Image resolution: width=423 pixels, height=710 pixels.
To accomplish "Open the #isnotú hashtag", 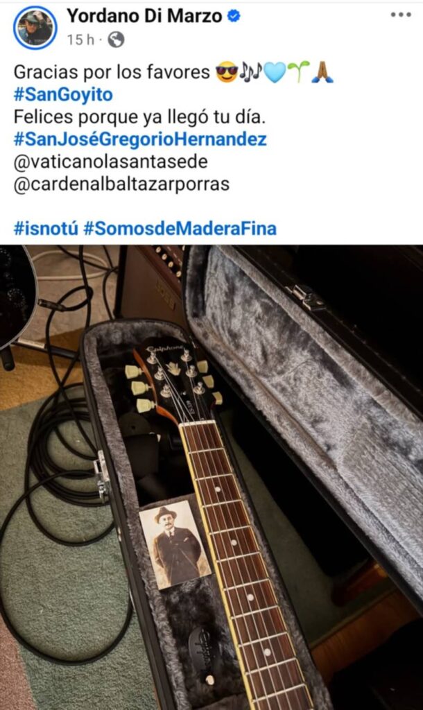I will (x=46, y=228).
